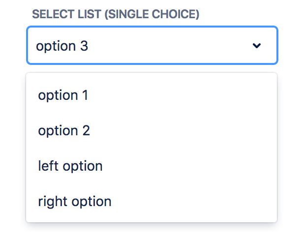
Task: Set the select list to 'right option'
Action: coord(74,202)
